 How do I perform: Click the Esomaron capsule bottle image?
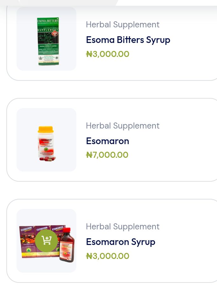(x=46, y=143)
